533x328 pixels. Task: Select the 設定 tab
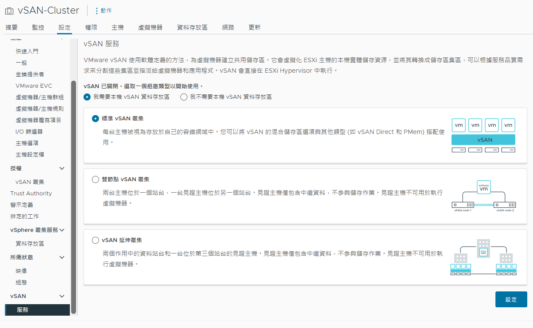tap(65, 27)
